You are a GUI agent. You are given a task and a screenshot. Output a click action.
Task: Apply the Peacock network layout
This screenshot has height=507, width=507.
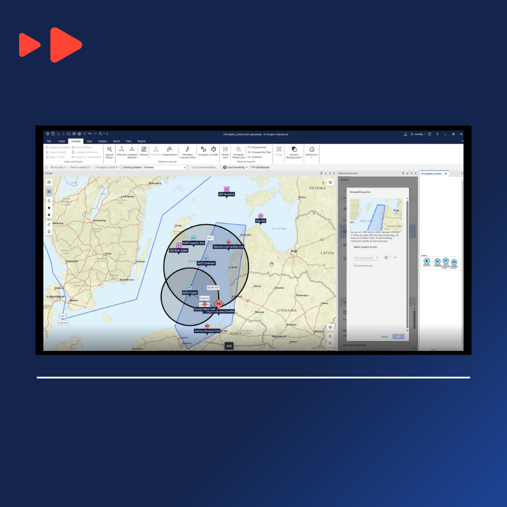[121, 151]
